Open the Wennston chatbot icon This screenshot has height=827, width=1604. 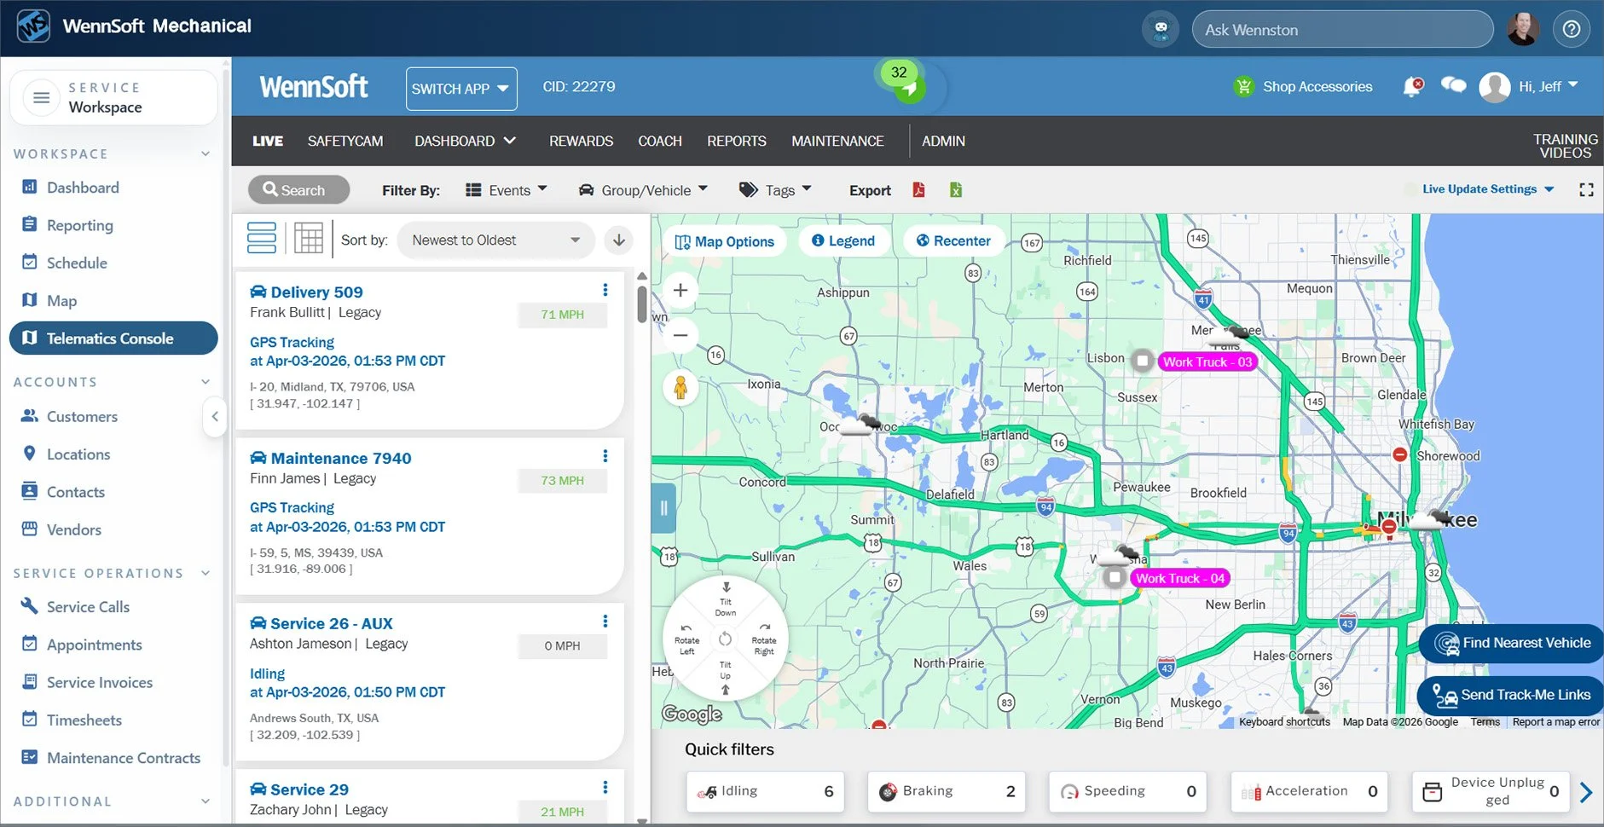point(1161,30)
